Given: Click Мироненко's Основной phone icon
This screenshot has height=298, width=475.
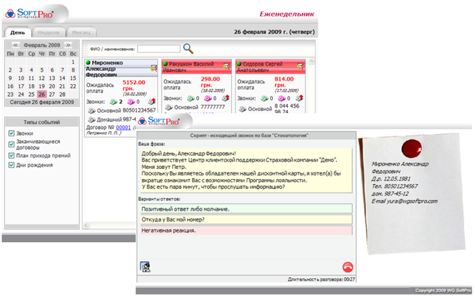Looking at the screenshot, I should [x=91, y=110].
